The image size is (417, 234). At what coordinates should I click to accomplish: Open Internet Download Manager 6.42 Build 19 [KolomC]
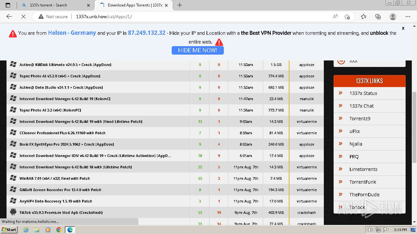point(65,99)
